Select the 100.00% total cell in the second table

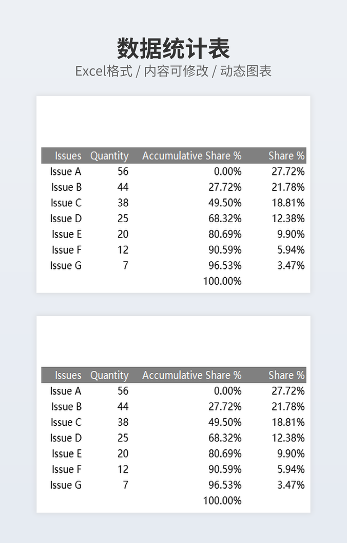[222, 501]
